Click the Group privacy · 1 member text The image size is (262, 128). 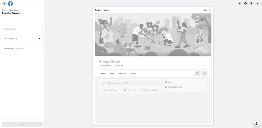click(x=111, y=66)
